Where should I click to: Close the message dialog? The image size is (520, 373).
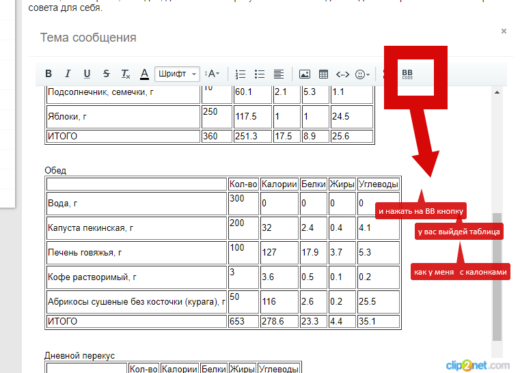[504, 31]
